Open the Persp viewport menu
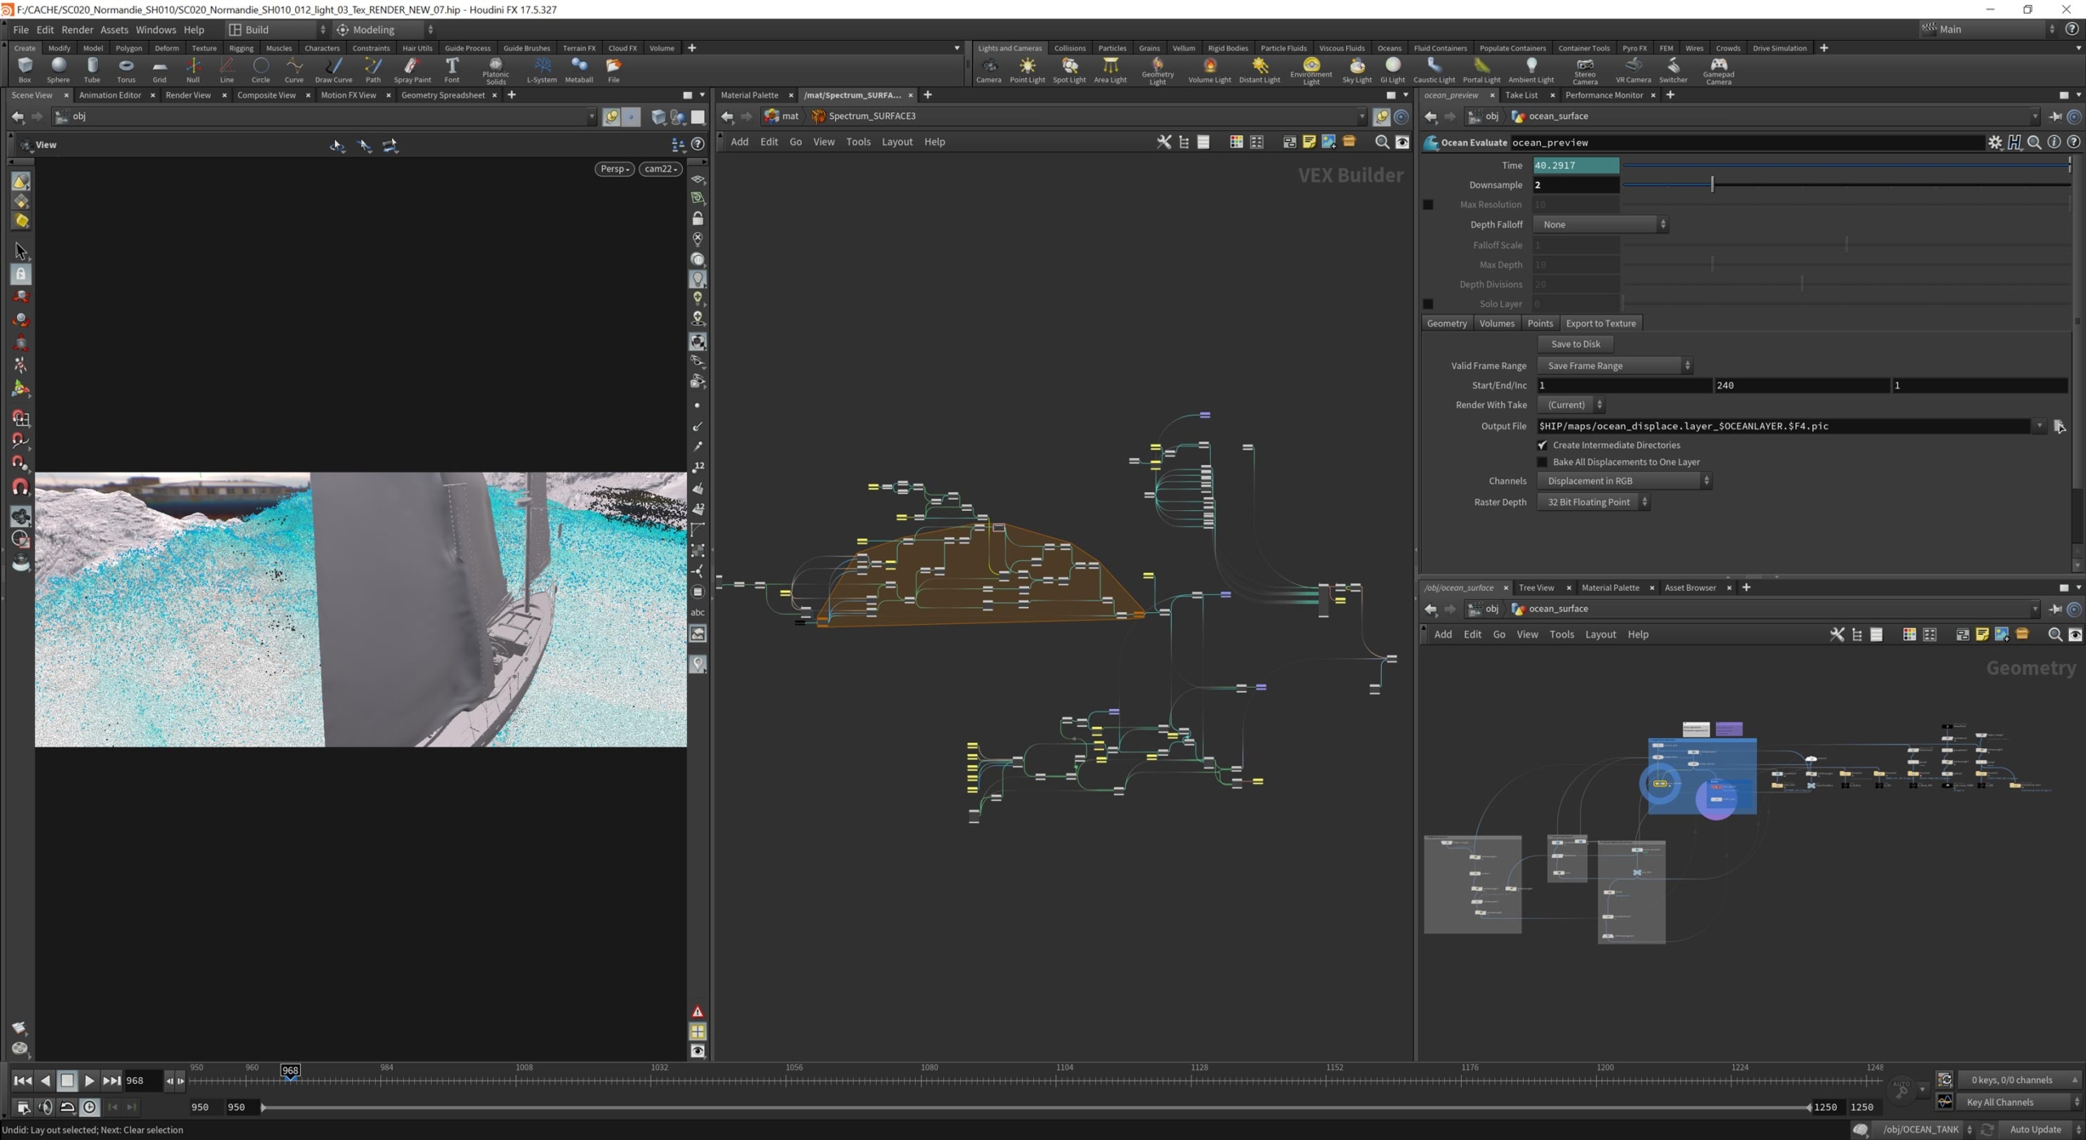2086x1140 pixels. [614, 169]
